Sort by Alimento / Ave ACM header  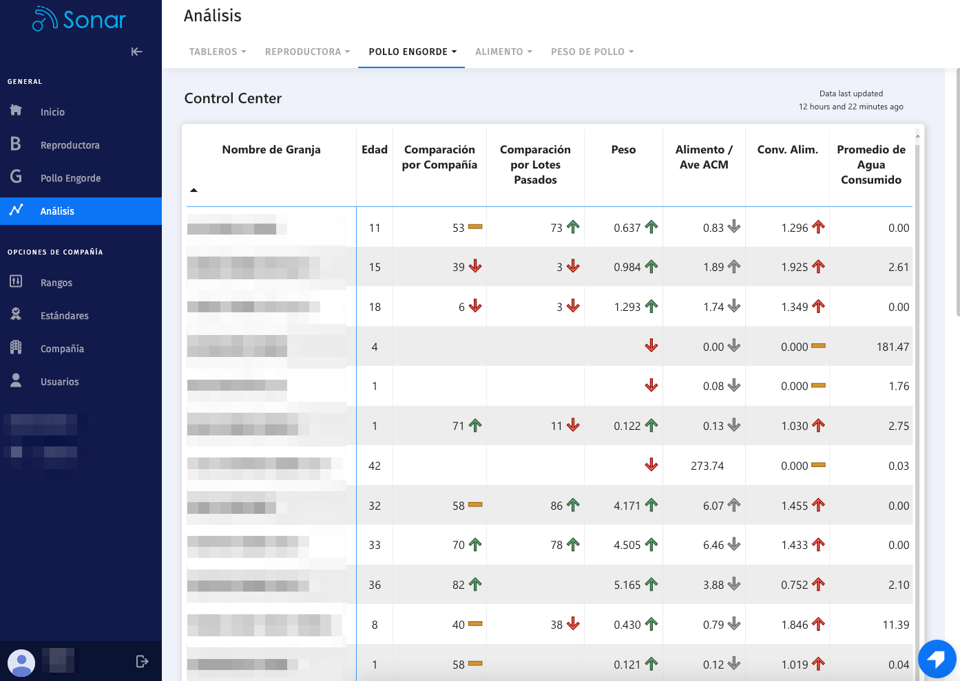[704, 157]
